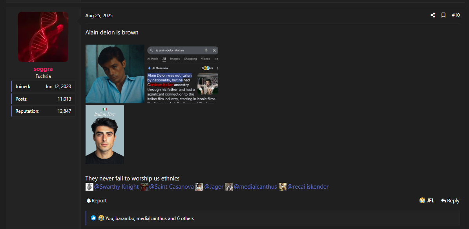Go to the @Jager mention profile
This screenshot has width=469, height=229.
tap(214, 187)
